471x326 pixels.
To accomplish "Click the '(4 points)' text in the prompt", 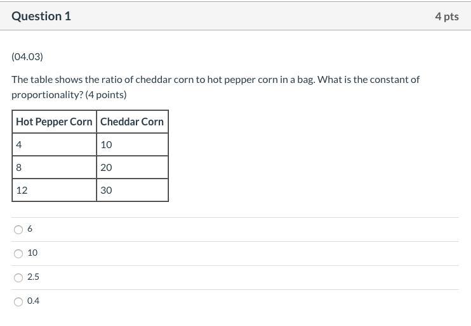I will click(106, 95).
